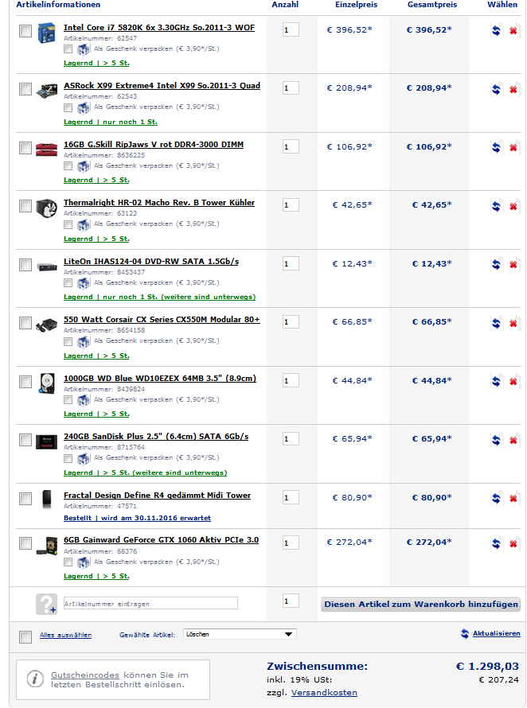This screenshot has height=708, width=527.
Task: Open Intel Core i7 5820K product link
Action: [159, 28]
